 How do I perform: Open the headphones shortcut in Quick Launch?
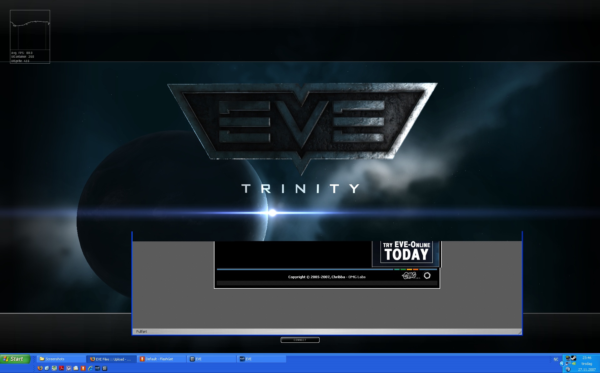point(69,368)
